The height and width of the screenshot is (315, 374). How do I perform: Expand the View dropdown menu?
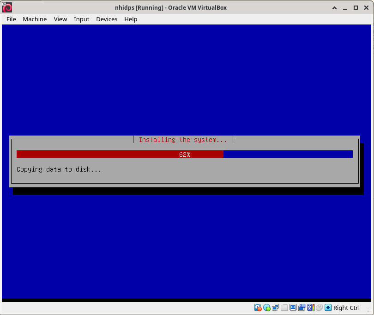pos(60,19)
